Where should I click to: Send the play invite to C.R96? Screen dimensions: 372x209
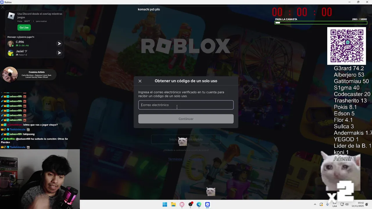click(x=59, y=44)
